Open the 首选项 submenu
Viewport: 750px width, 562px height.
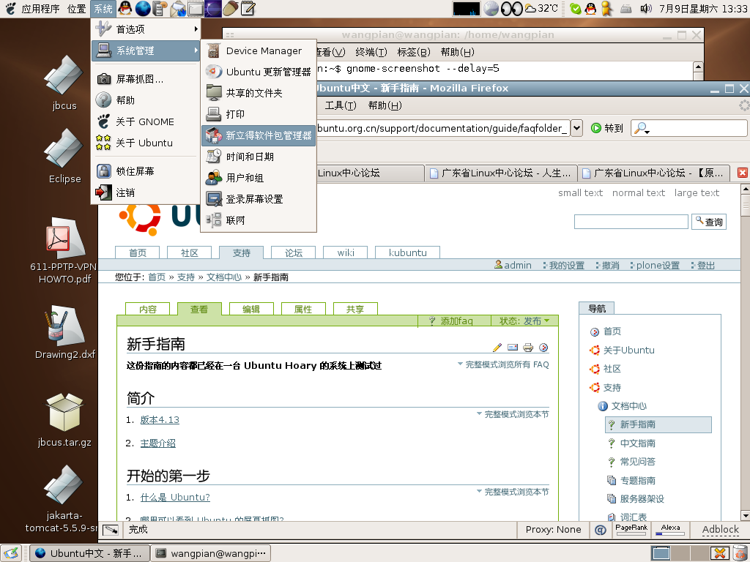coord(146,29)
